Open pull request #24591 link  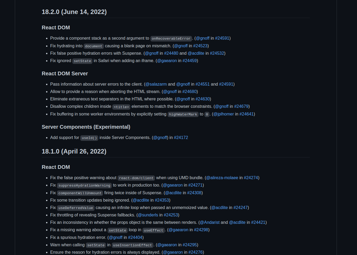[x=222, y=38]
